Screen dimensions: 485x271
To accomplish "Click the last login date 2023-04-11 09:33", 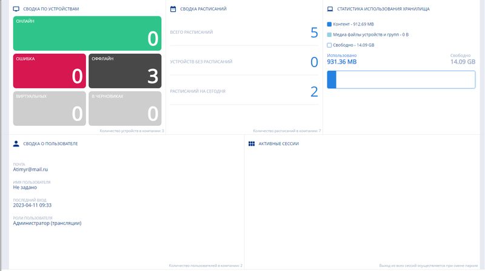I will click(x=32, y=205).
